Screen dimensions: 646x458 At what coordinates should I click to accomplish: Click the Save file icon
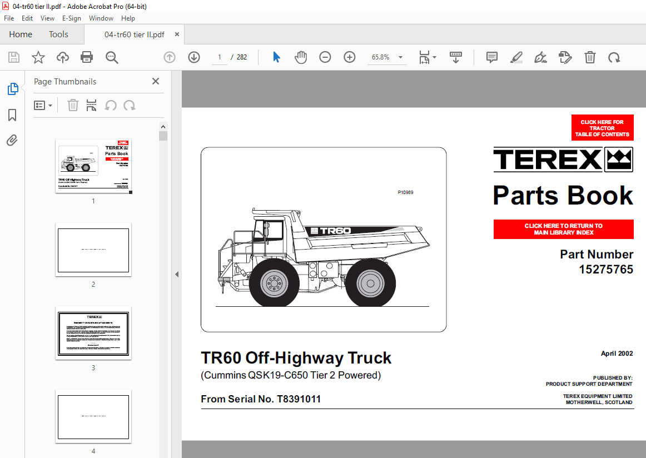point(14,57)
